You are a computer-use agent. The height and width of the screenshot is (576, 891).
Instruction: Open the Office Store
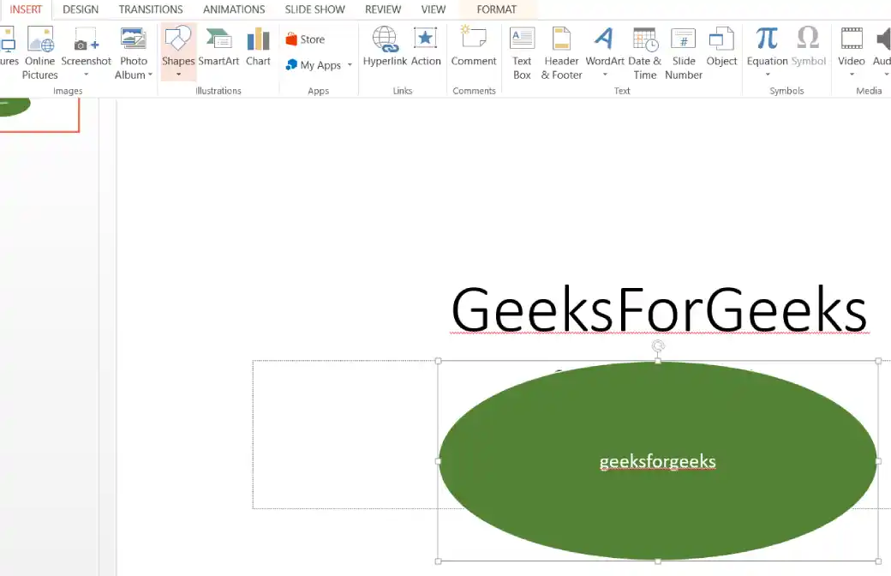[x=305, y=39]
